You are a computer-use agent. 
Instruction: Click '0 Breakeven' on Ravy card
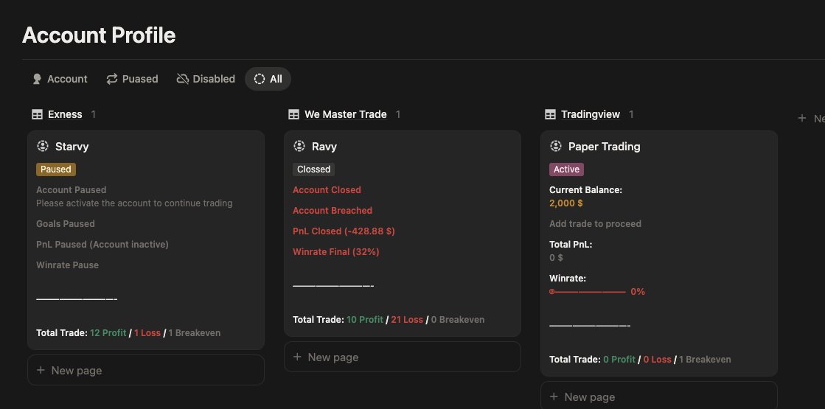[458, 320]
